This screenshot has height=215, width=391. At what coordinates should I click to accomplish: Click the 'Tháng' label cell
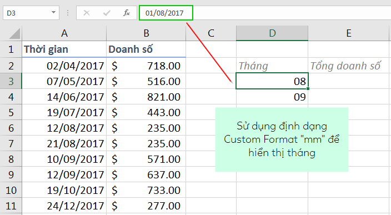(272, 66)
